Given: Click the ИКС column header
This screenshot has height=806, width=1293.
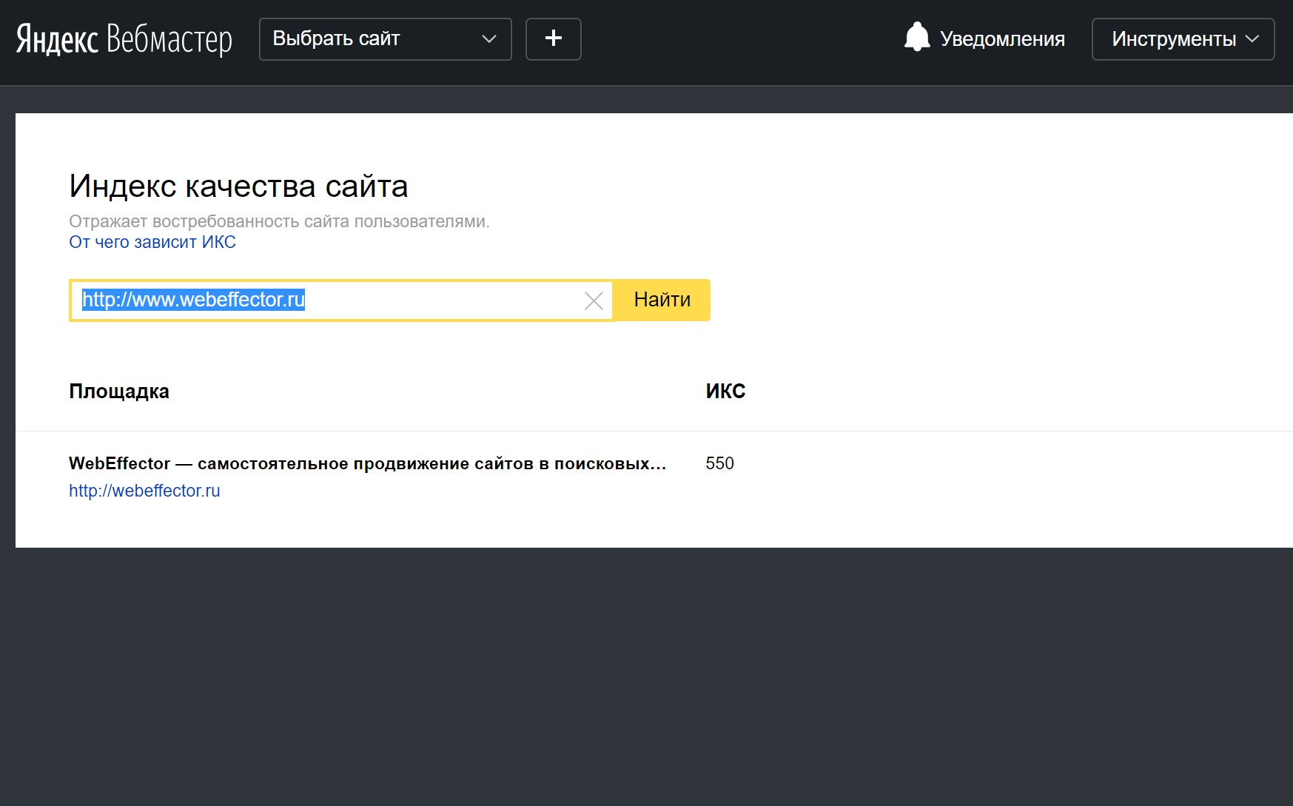Looking at the screenshot, I should click(725, 391).
